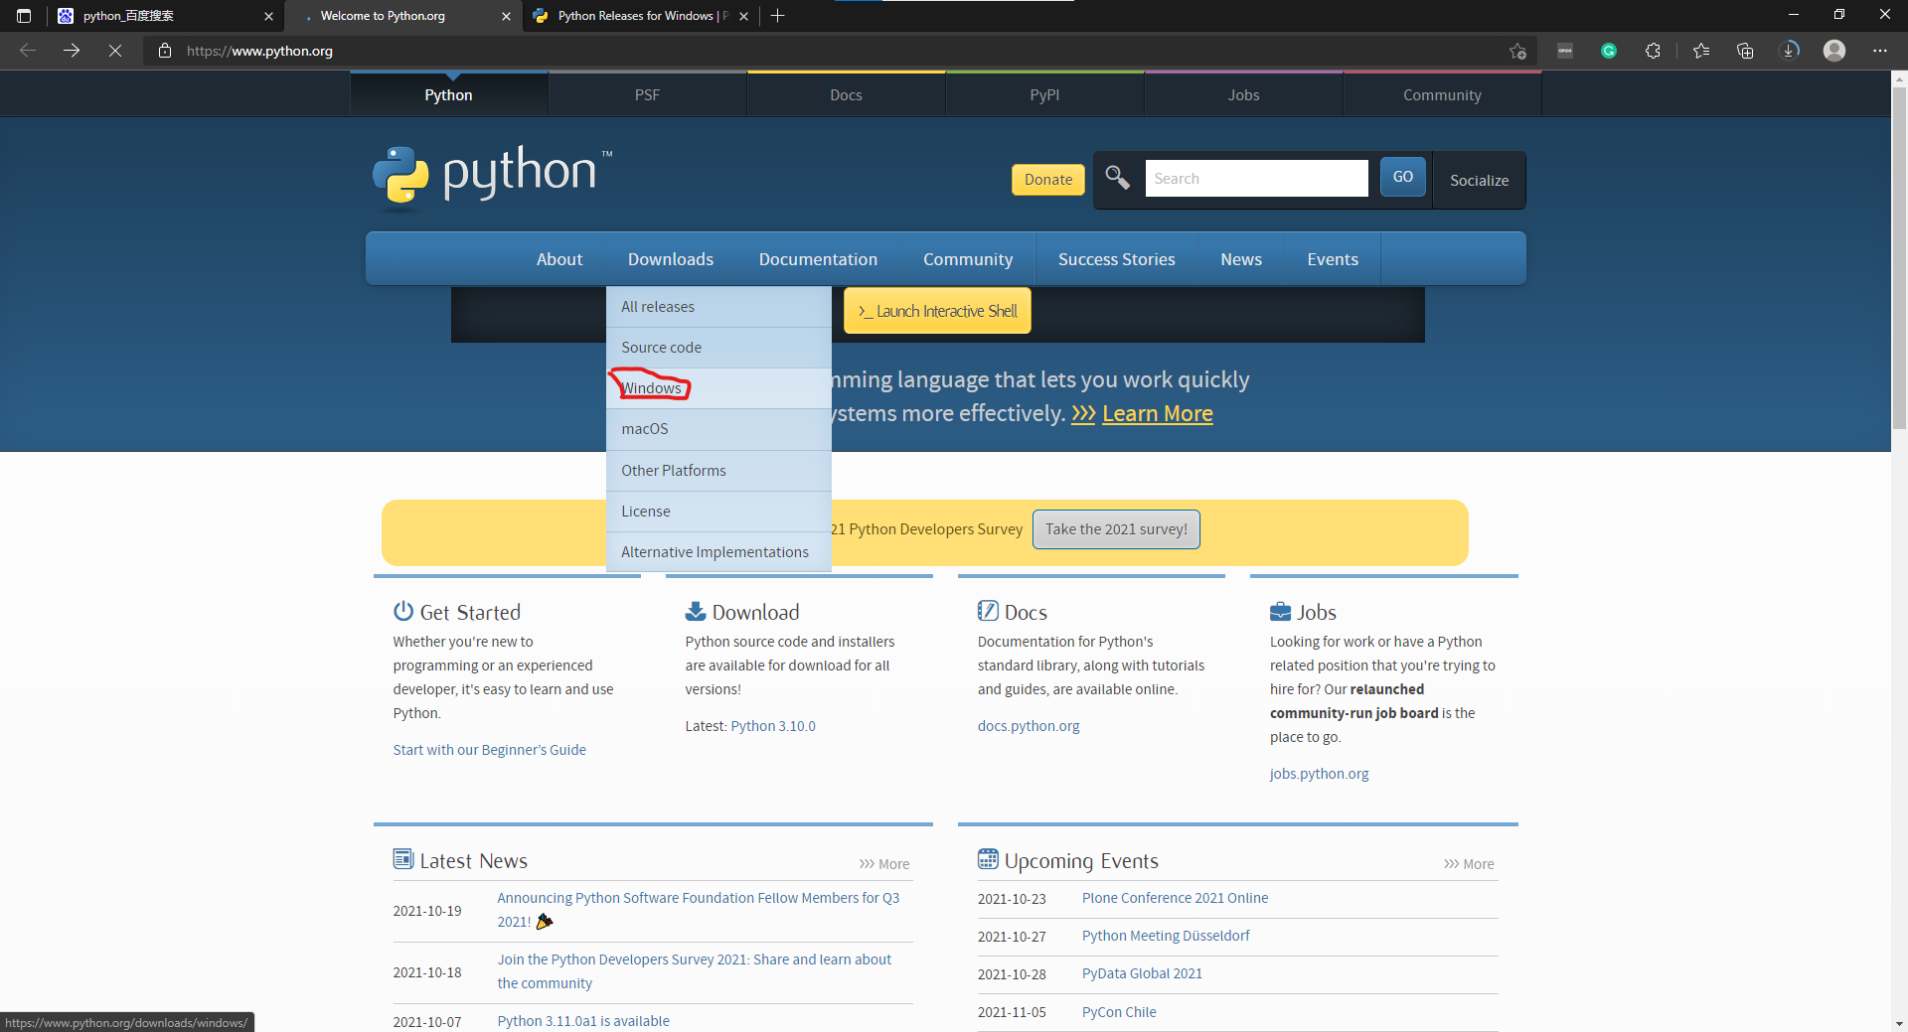Open the Python 3.10.0 link
The width and height of the screenshot is (1908, 1032).
[773, 726]
